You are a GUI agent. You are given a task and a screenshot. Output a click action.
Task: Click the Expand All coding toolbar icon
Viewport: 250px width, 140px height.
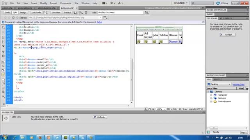(4, 46)
